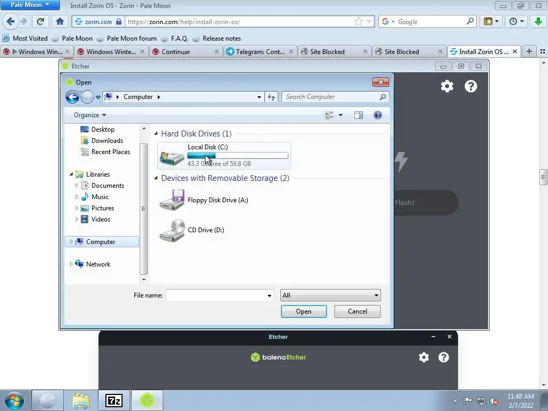Open Windows Explorer from the taskbar

click(x=81, y=400)
